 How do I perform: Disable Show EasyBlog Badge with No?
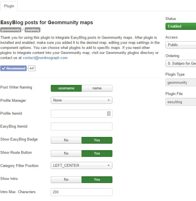(66, 140)
